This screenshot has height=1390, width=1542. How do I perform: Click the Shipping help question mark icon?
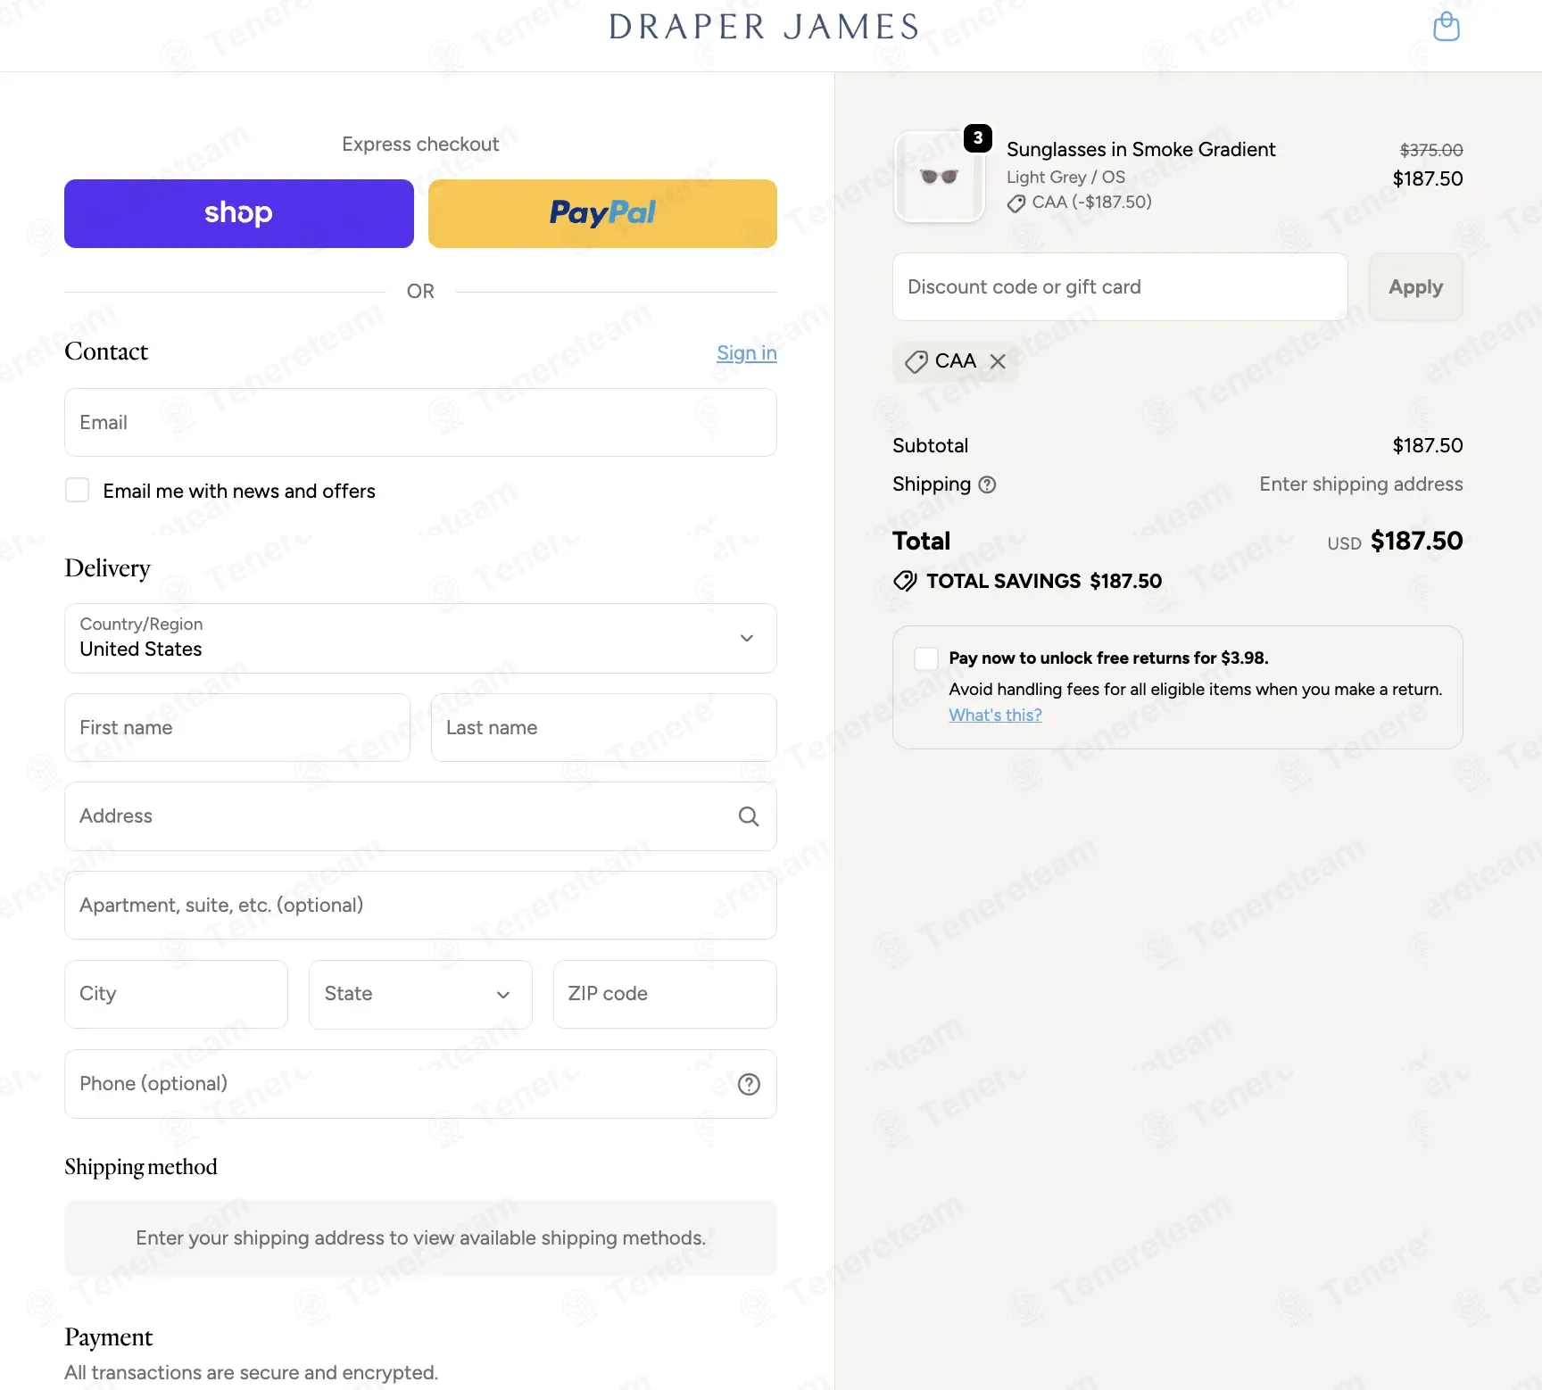987,484
